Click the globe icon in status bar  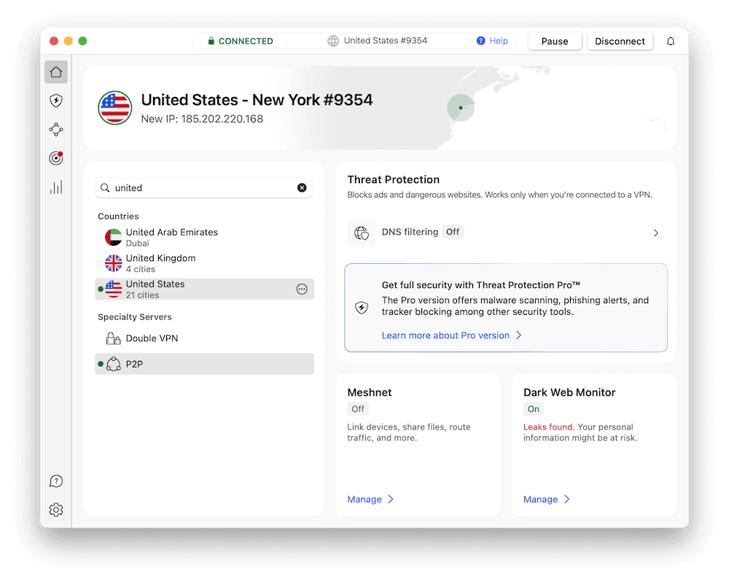333,41
